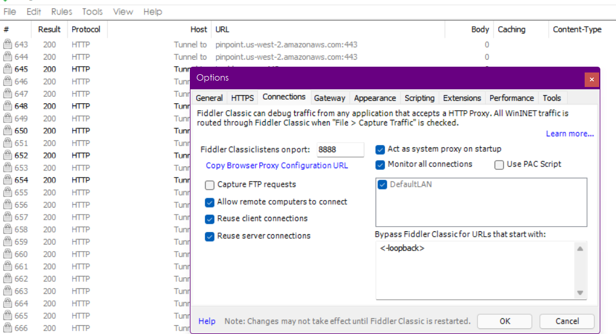Copy Browser Proxy Configuration URL link
This screenshot has width=616, height=334.
tap(277, 166)
